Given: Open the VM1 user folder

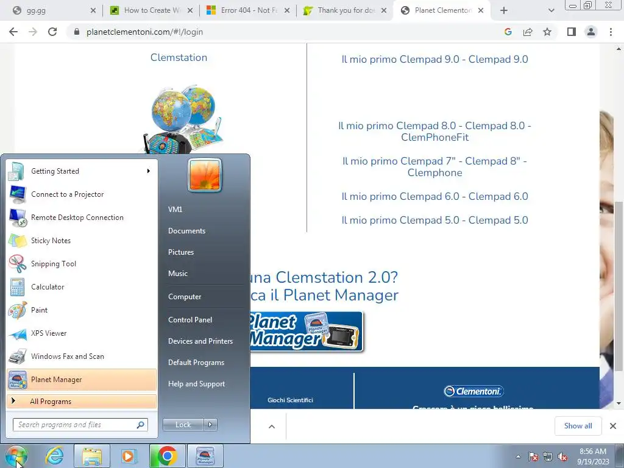Looking at the screenshot, I should click(x=175, y=210).
